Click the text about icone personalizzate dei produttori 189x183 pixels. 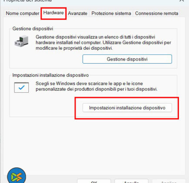[97, 86]
